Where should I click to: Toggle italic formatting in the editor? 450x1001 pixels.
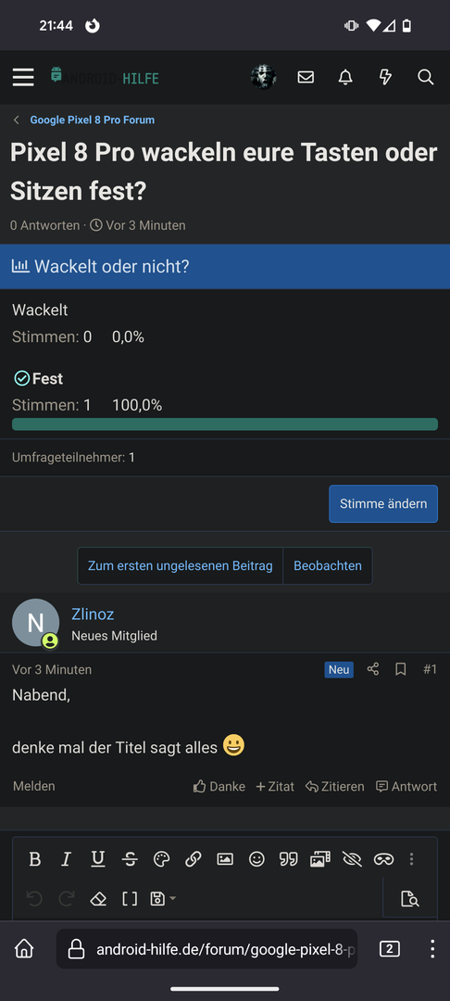[x=66, y=859]
